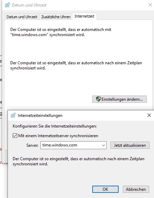
Task: Close the Internetzeiteinstellungen dialog with X
Action: coord(149,115)
